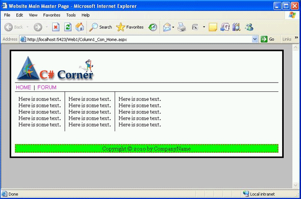
Task: Expand the address bar dropdown
Action: tap(255, 39)
